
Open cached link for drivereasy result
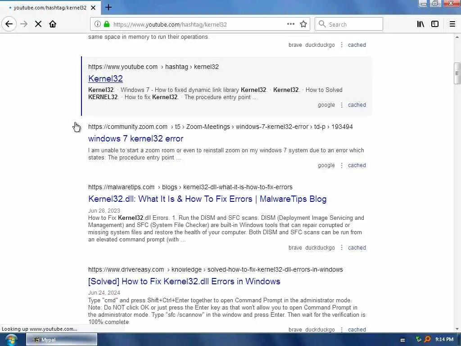coord(357,329)
